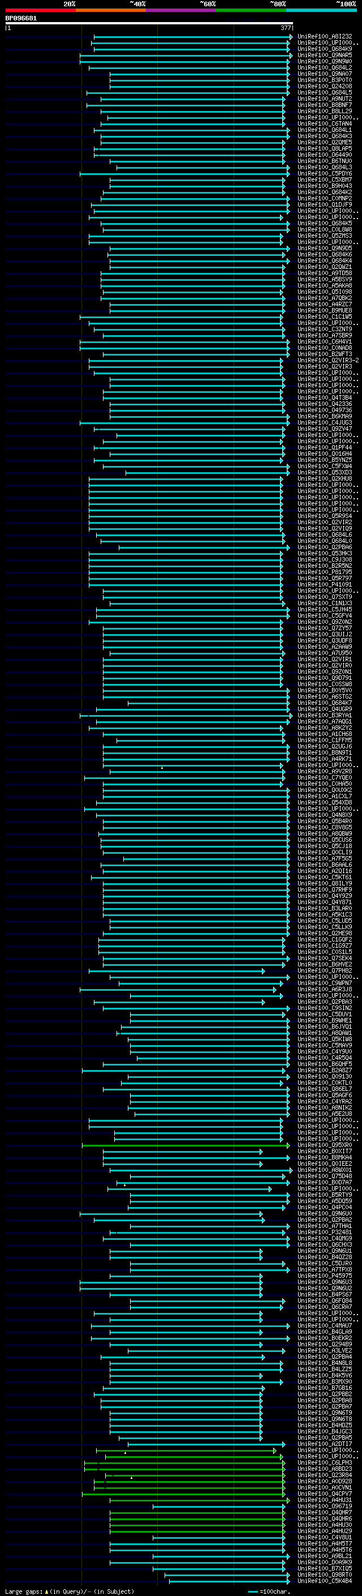Click hit name UniRef100_Q684K3
362x1596 pixels.
click(x=325, y=136)
